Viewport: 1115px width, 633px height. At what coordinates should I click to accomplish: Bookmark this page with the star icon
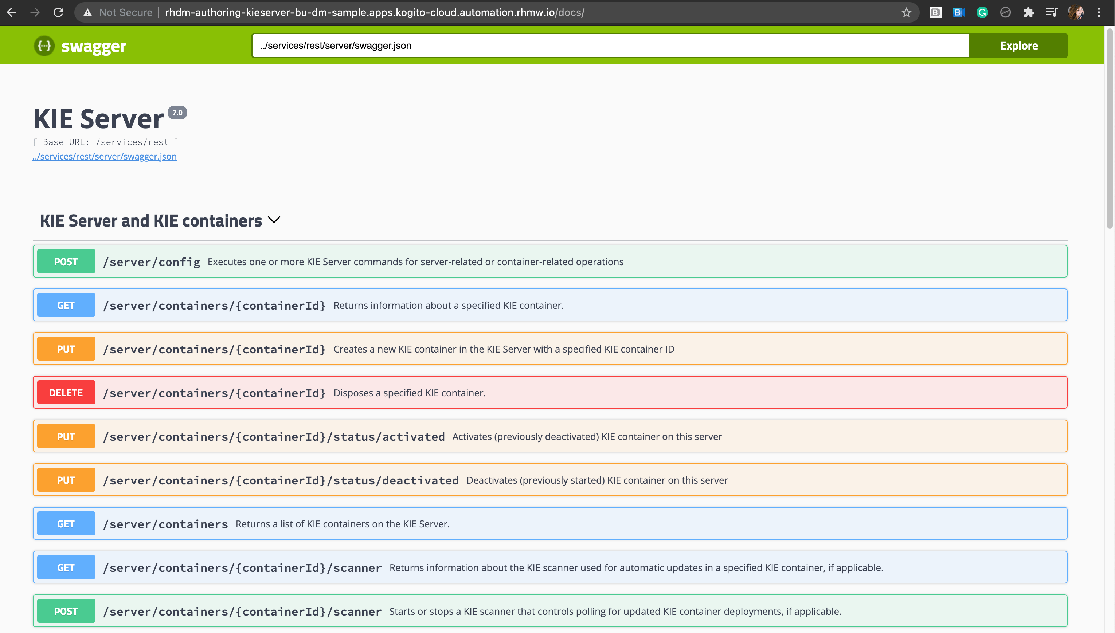(x=906, y=12)
